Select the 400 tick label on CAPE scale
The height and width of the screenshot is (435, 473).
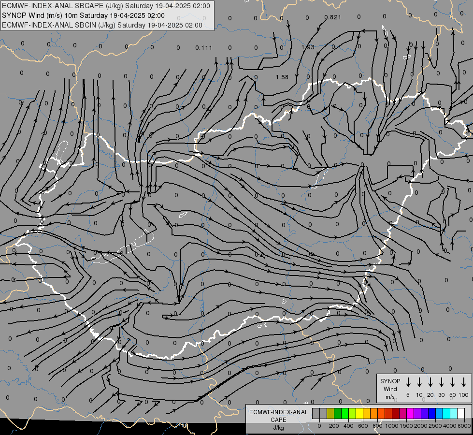[x=348, y=426]
